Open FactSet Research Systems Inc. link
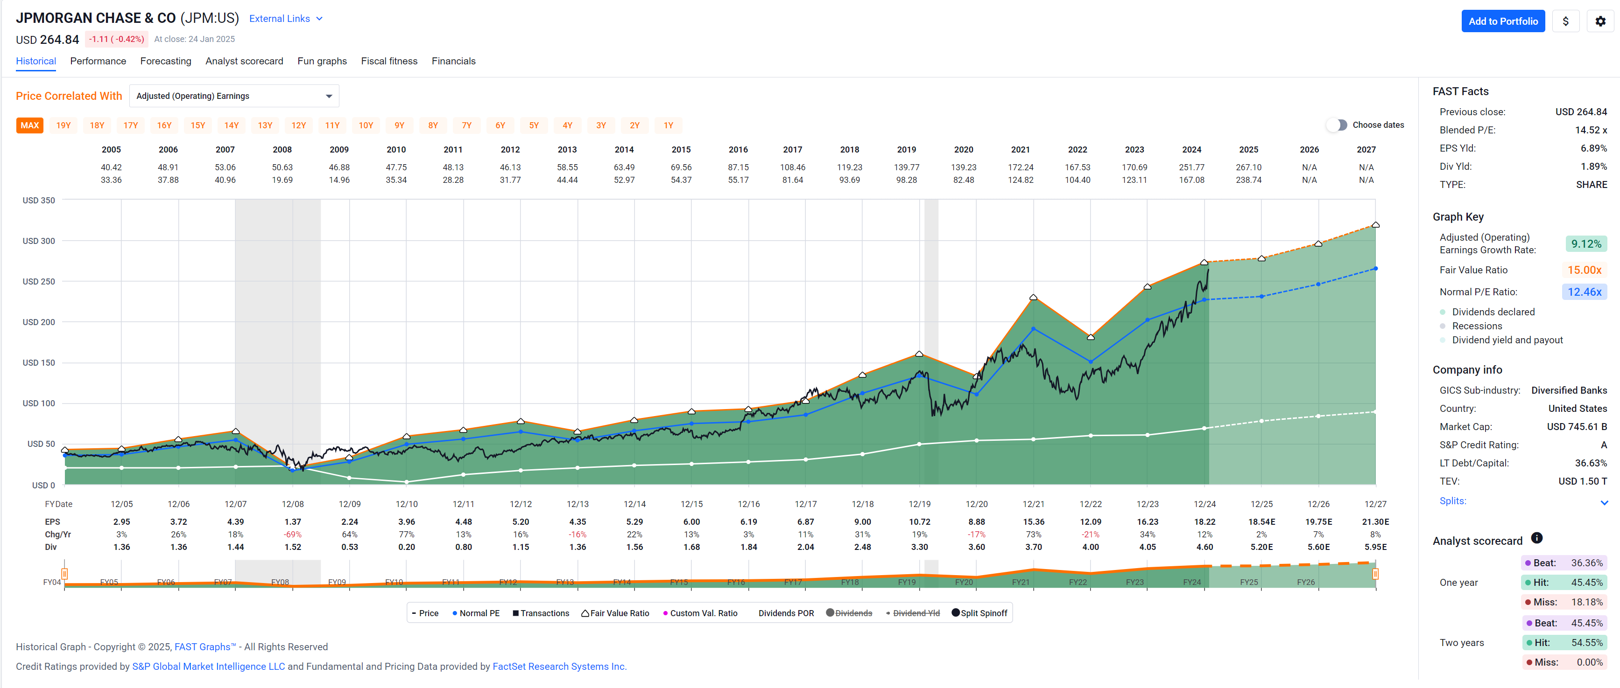Screen dimensions: 1620x688 [559, 666]
